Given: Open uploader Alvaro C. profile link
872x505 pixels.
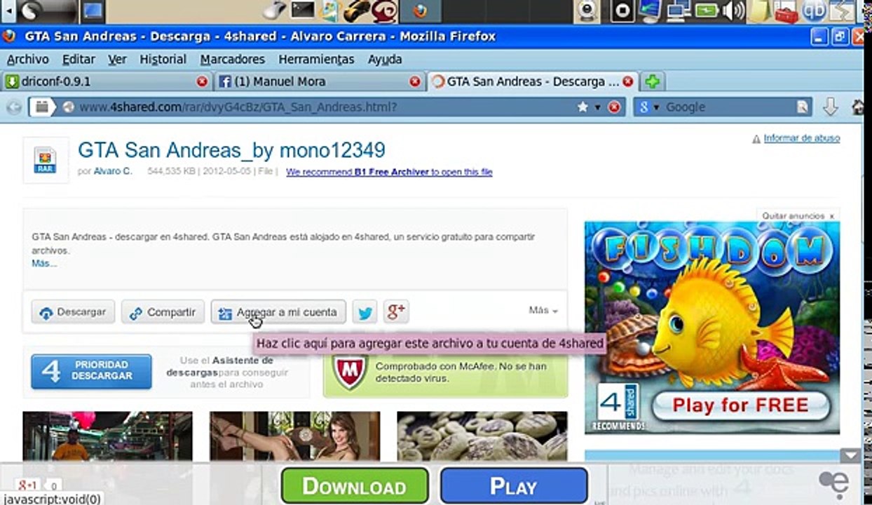Looking at the screenshot, I should tap(113, 171).
